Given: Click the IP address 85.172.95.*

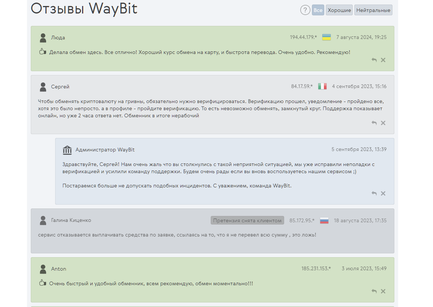Looking at the screenshot, I should click(x=302, y=220).
